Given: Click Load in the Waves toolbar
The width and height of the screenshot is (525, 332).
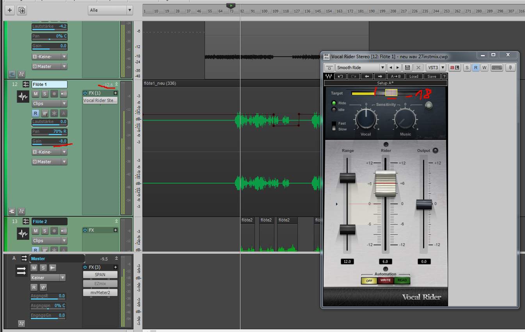Looking at the screenshot, I should coord(414,76).
